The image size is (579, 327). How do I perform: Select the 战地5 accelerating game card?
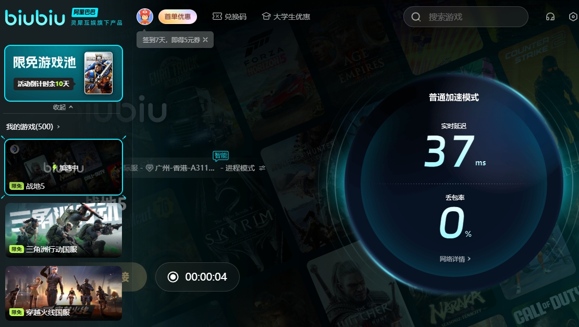click(64, 167)
